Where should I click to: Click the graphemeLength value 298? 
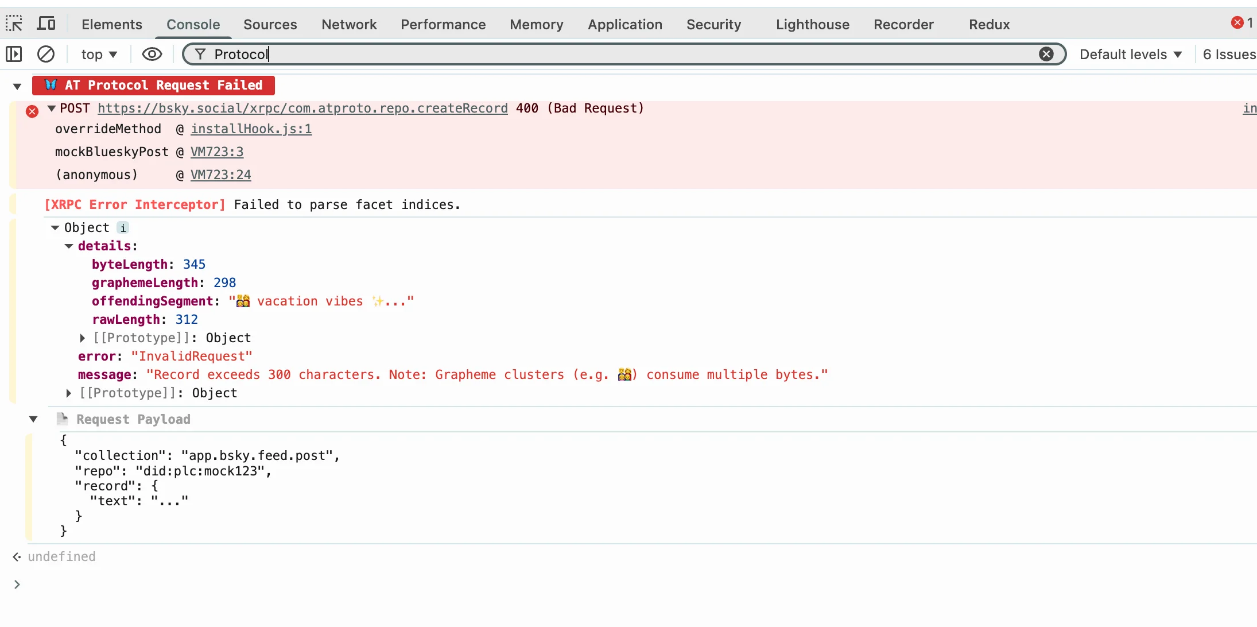tap(224, 282)
